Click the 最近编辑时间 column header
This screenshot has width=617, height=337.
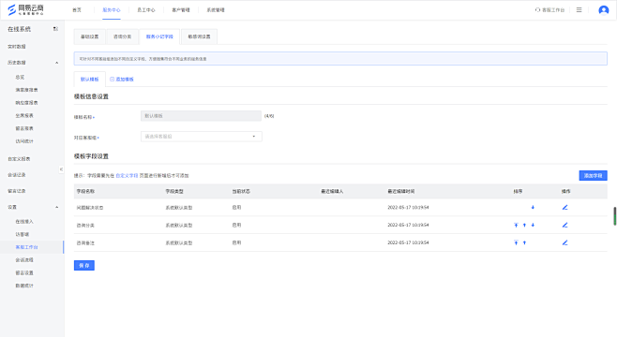401,191
